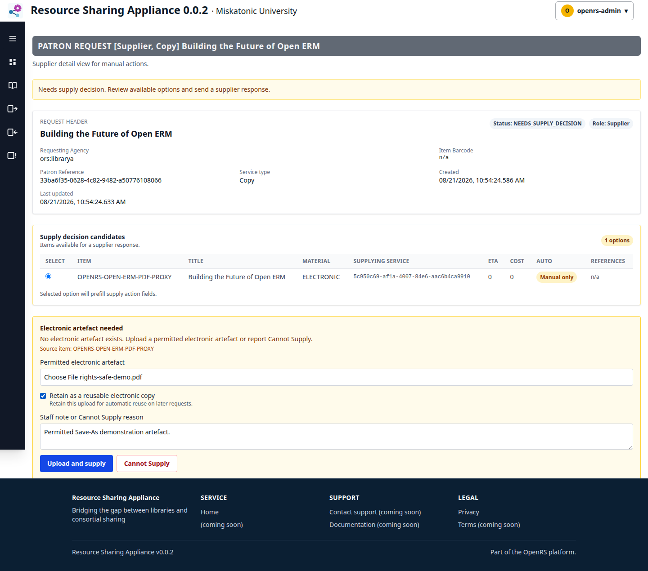Open the Home footer link
The image size is (648, 571).
[x=210, y=512]
